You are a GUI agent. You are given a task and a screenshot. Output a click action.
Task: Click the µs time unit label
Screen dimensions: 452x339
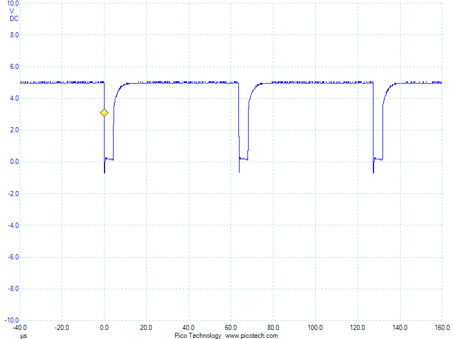pyautogui.click(x=23, y=336)
